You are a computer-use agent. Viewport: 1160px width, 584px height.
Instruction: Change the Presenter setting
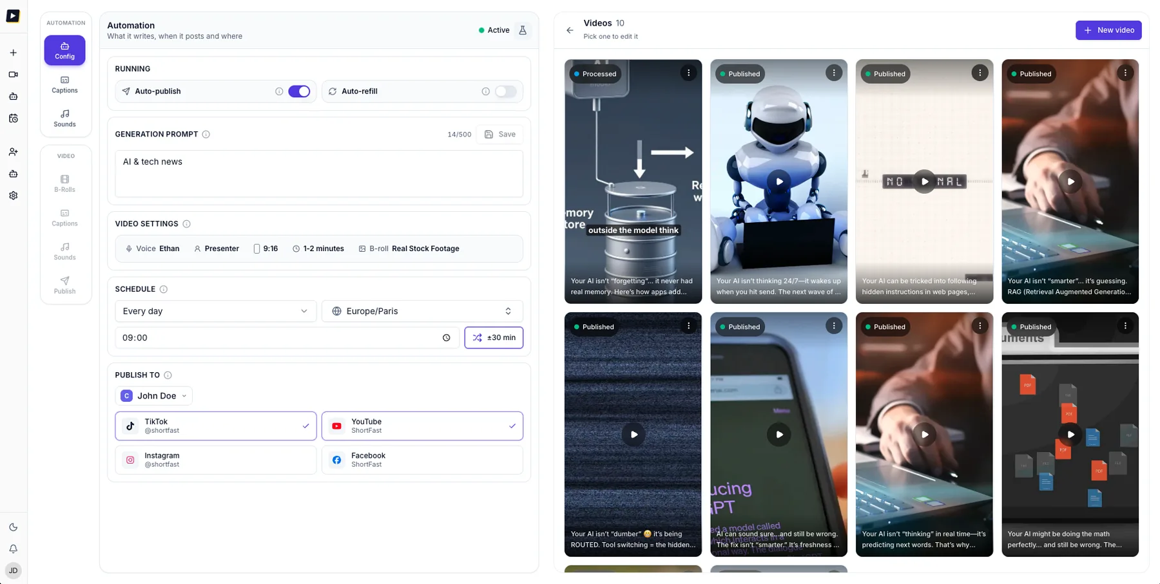click(217, 249)
